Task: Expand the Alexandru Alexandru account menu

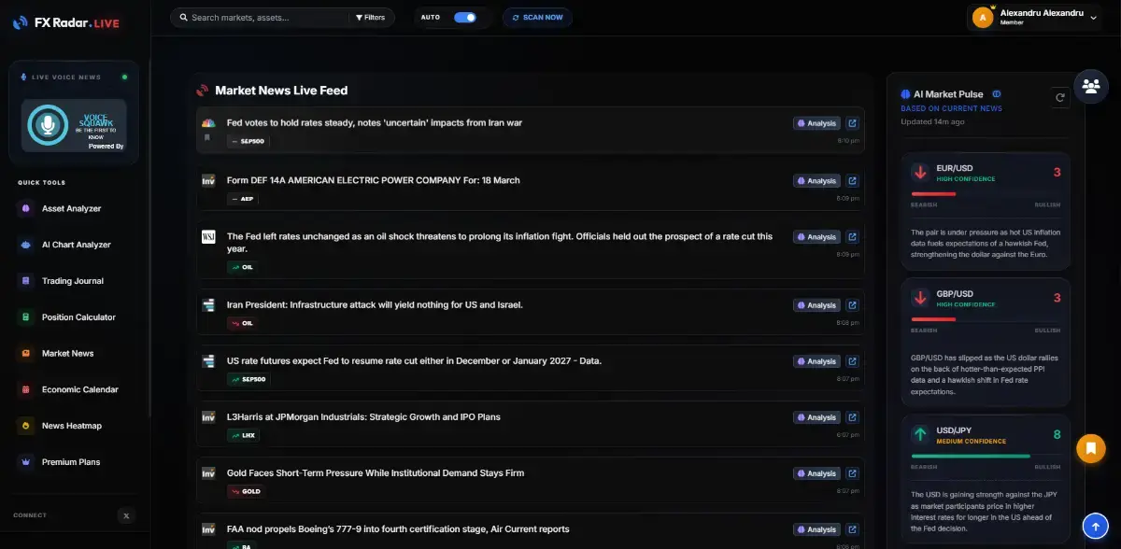Action: (x=1034, y=17)
